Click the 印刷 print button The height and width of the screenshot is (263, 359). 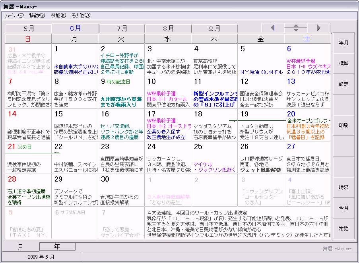[343, 126]
